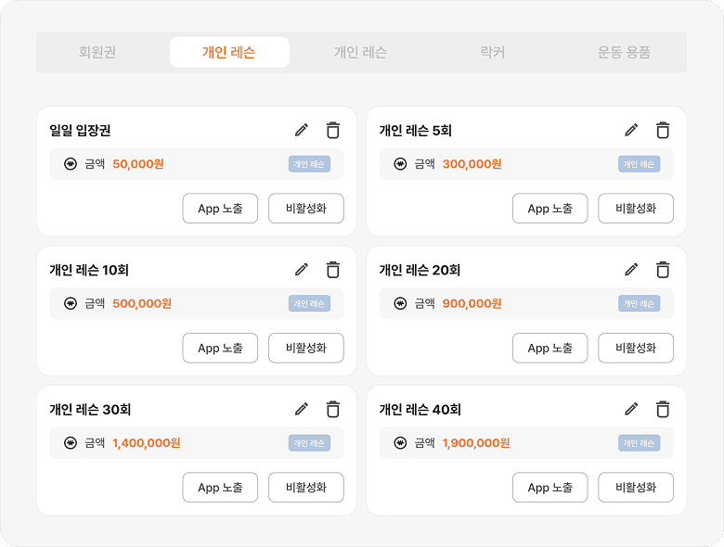Click 비활성화 for 개인 레슨 30회

click(x=306, y=488)
